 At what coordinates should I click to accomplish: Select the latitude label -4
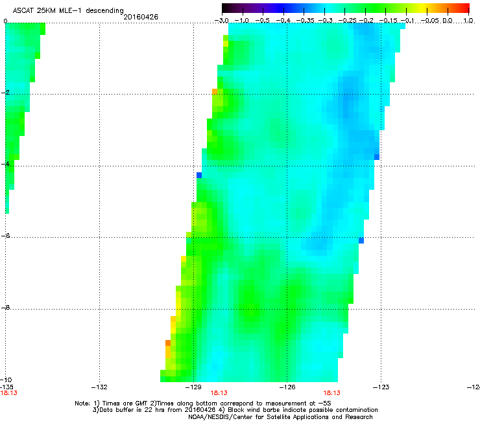[5, 164]
